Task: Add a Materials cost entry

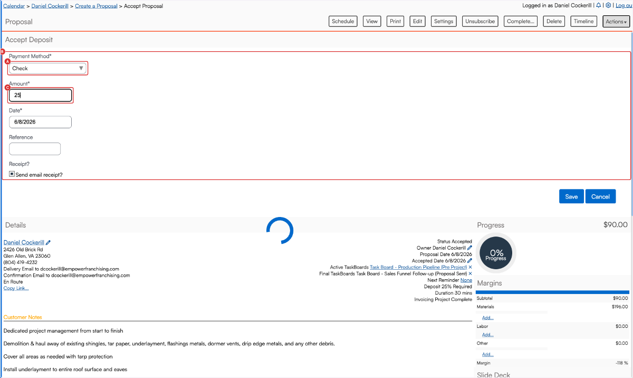Action: click(x=488, y=318)
